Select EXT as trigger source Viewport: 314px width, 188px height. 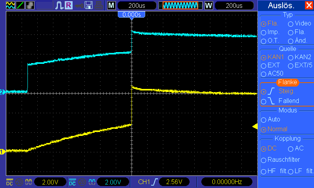point(270,65)
